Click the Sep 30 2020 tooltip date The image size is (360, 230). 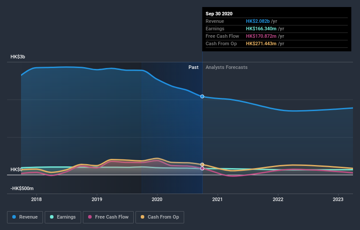(219, 14)
